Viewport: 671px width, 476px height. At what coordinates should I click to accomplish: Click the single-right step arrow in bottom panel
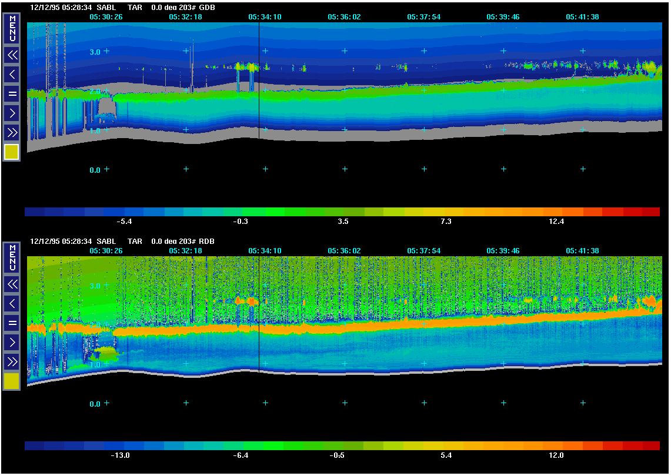coord(12,342)
